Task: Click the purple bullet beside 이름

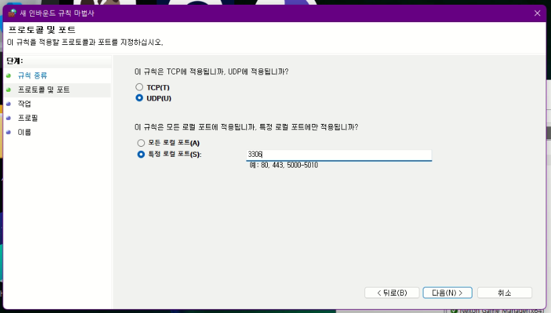Action: [9, 132]
